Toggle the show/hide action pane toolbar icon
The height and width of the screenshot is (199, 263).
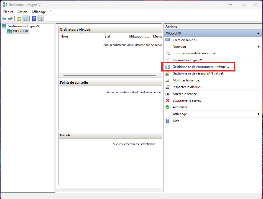tap(40, 18)
